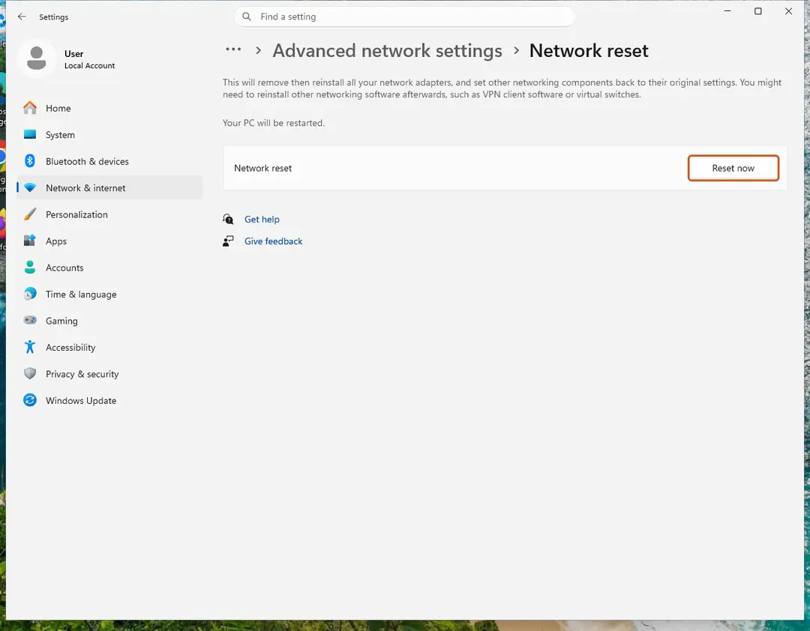
Task: Expand the breadcrumb ellipsis menu
Action: (x=233, y=49)
